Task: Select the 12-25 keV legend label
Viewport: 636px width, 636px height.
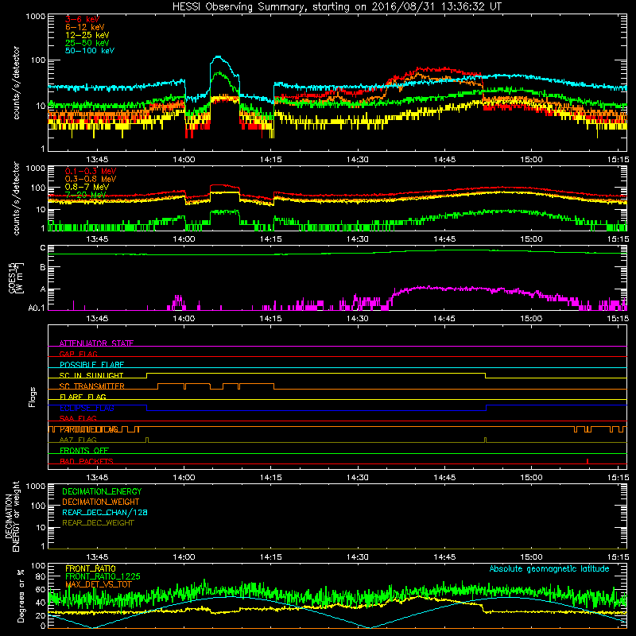Action: [87, 35]
